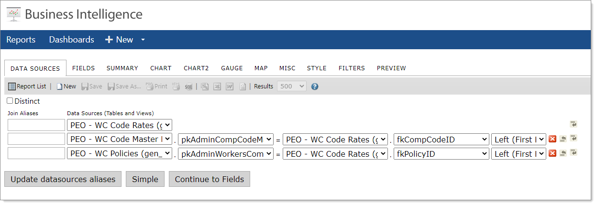The image size is (596, 205).
Task: Click the SQL export icon
Action: point(188,86)
